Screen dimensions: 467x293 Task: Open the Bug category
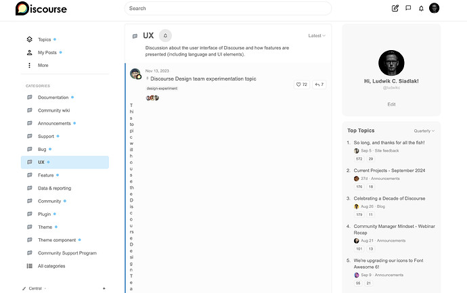pyautogui.click(x=42, y=149)
